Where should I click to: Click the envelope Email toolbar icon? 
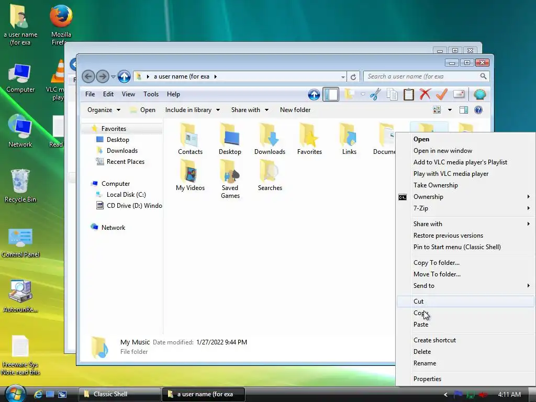(459, 94)
